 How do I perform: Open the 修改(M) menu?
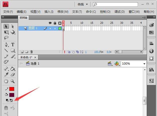click(x=63, y=12)
